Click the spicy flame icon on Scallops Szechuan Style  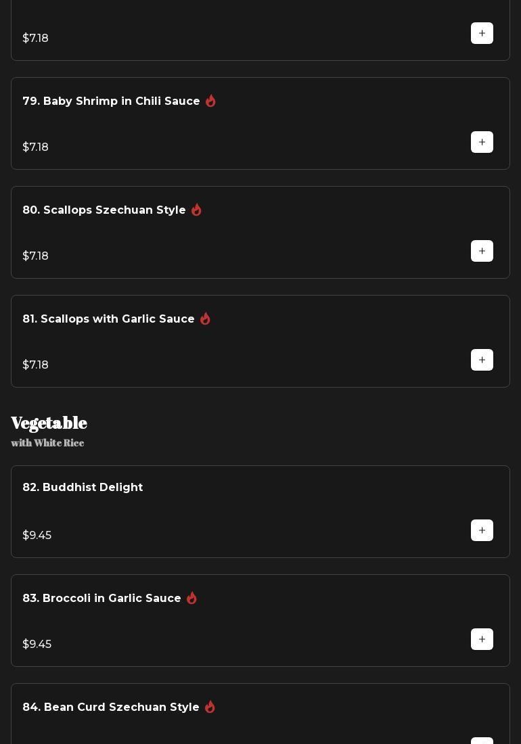click(x=196, y=210)
